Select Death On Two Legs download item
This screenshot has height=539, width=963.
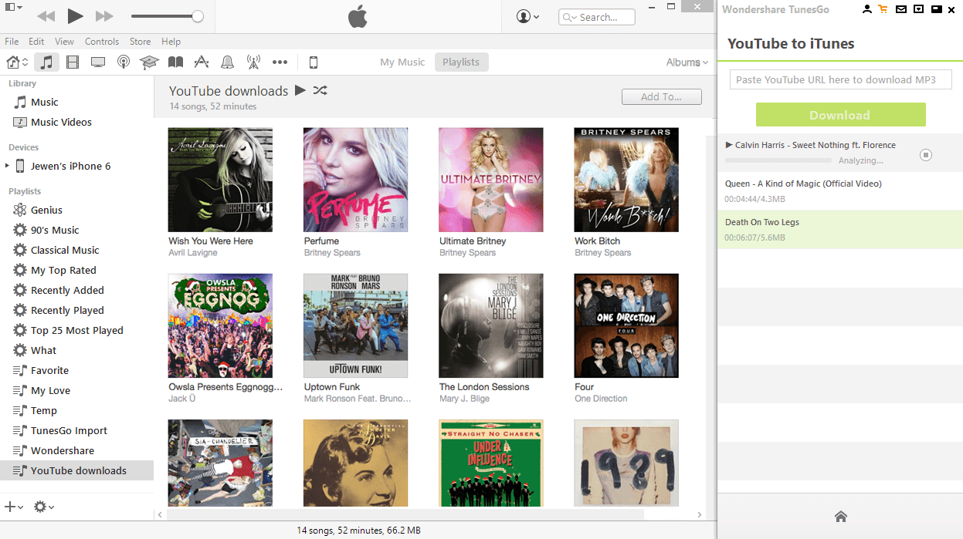click(840, 230)
